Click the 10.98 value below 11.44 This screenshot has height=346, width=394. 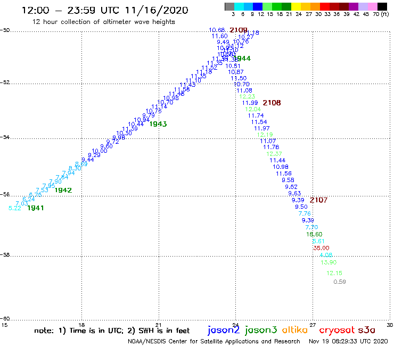[281, 167]
